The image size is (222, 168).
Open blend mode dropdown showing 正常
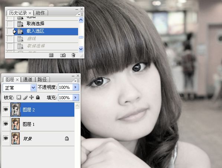pos(20,88)
